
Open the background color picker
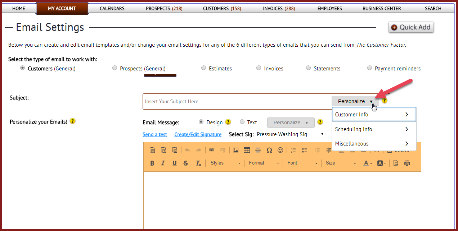(381, 163)
